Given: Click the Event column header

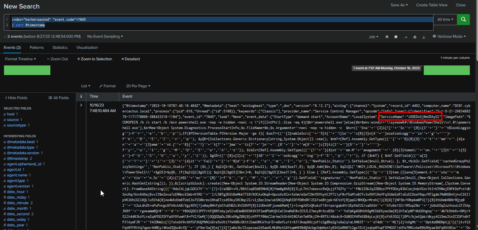Looking at the screenshot, I should pos(127,96).
